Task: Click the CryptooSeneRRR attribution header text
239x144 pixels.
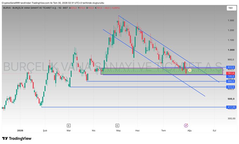Action: 53,3
